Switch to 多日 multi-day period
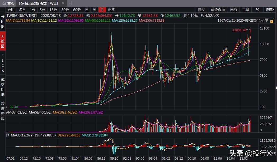 coord(22,10)
